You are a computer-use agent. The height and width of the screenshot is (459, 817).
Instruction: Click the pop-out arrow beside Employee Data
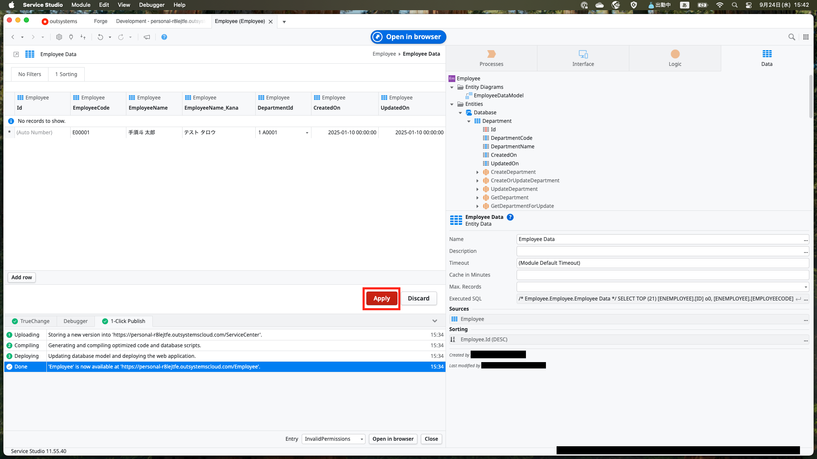[16, 54]
